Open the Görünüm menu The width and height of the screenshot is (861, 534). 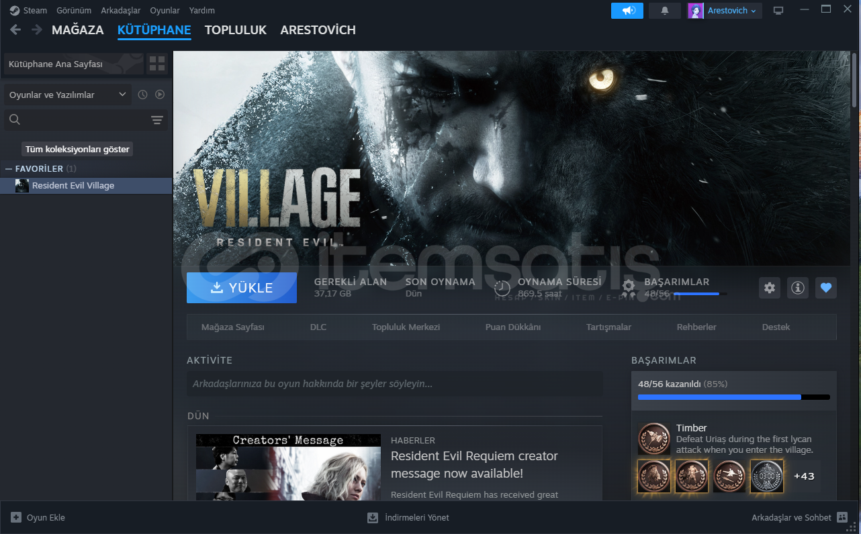coord(74,11)
